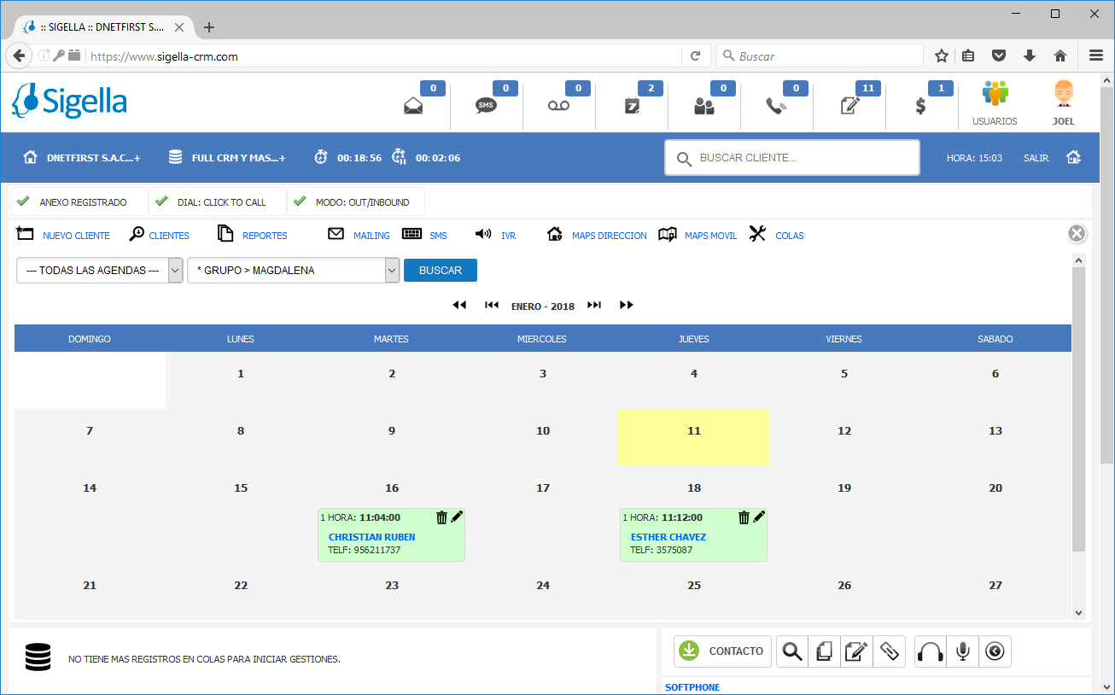Open the SMS messages bubble icon
The height and width of the screenshot is (695, 1115).
pyautogui.click(x=486, y=106)
